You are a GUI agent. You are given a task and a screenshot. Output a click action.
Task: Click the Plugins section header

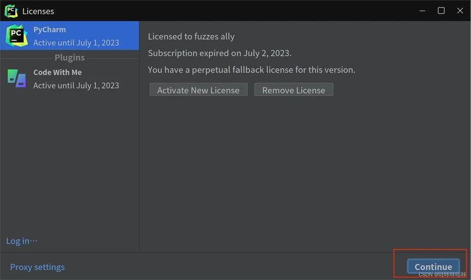pos(69,58)
